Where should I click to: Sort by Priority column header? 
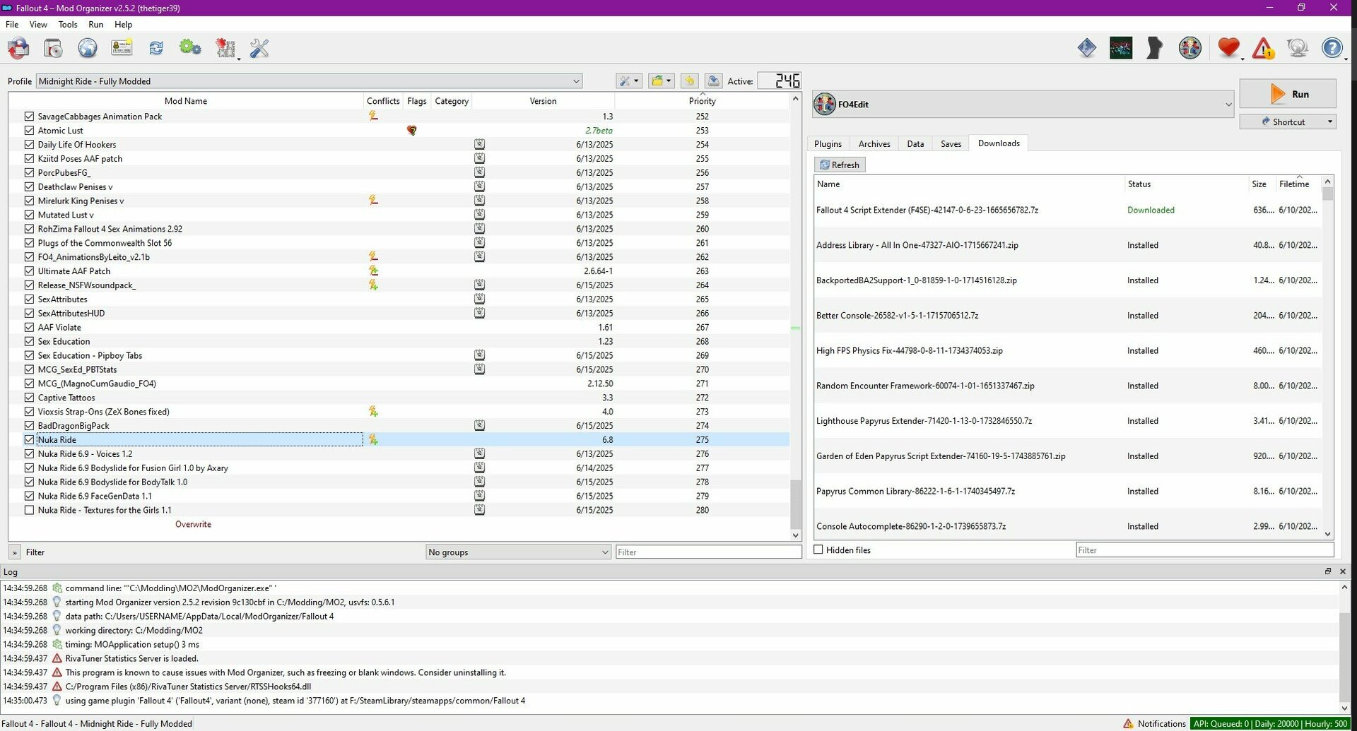[702, 101]
